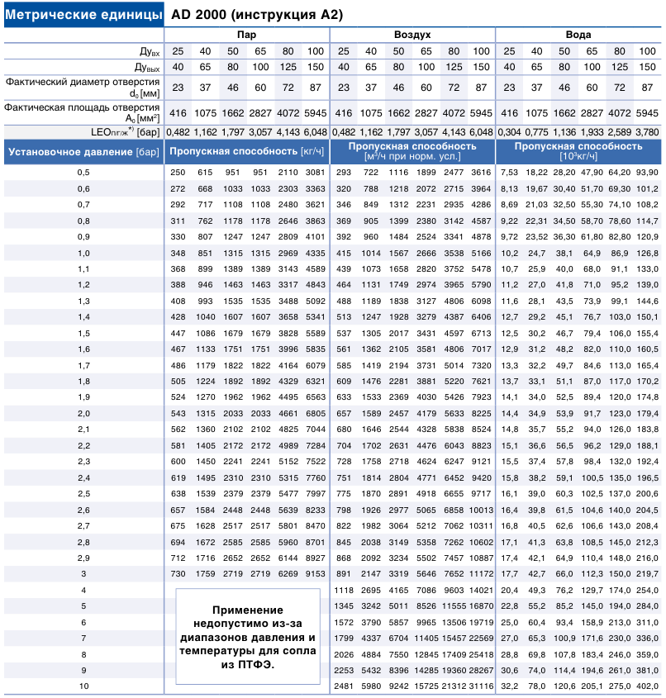Select the "Дувых" row label

point(147,68)
